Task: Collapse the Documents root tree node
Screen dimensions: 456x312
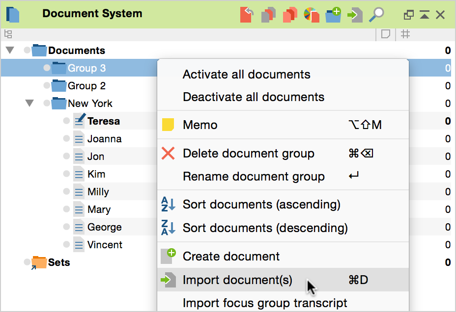Action: pyautogui.click(x=10, y=51)
